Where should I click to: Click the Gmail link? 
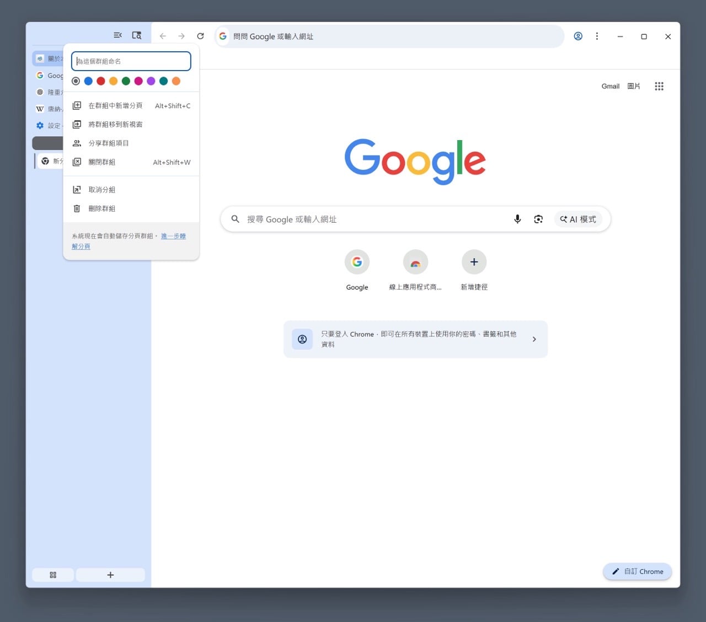click(x=610, y=86)
